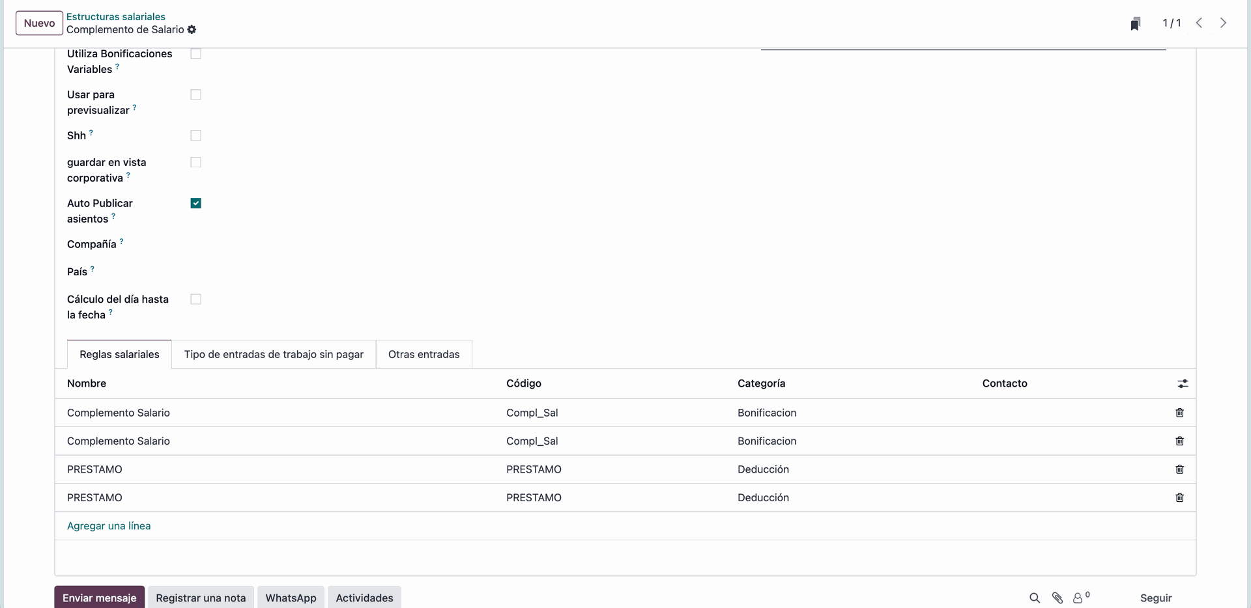Screen dimensions: 1251x608
Task: Go to previous record with left arrow
Action: pyautogui.click(x=1199, y=23)
